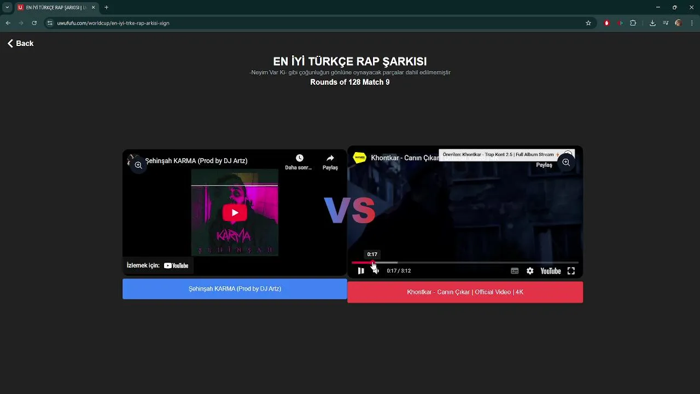The height and width of the screenshot is (394, 700).
Task: Navigate back with browser back arrow
Action: tap(8, 23)
